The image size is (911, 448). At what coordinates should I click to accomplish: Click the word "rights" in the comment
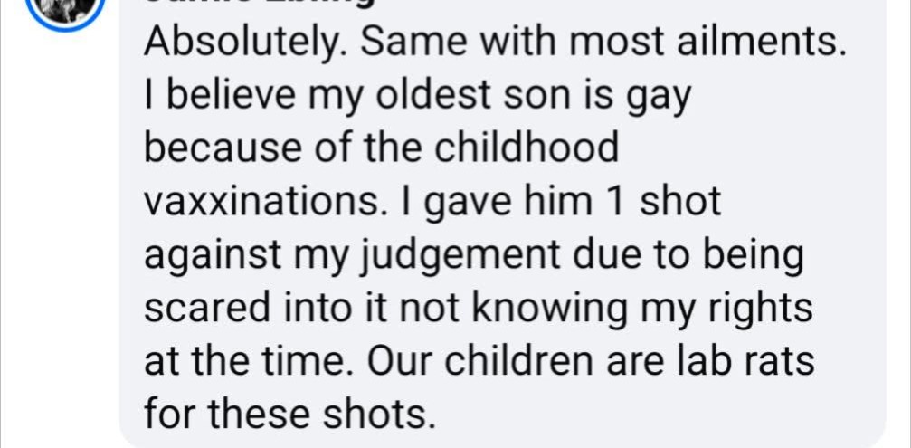click(x=764, y=309)
